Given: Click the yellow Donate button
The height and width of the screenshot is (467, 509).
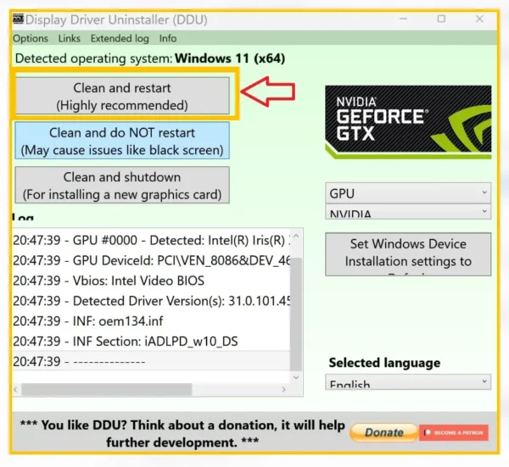Looking at the screenshot, I should (383, 432).
